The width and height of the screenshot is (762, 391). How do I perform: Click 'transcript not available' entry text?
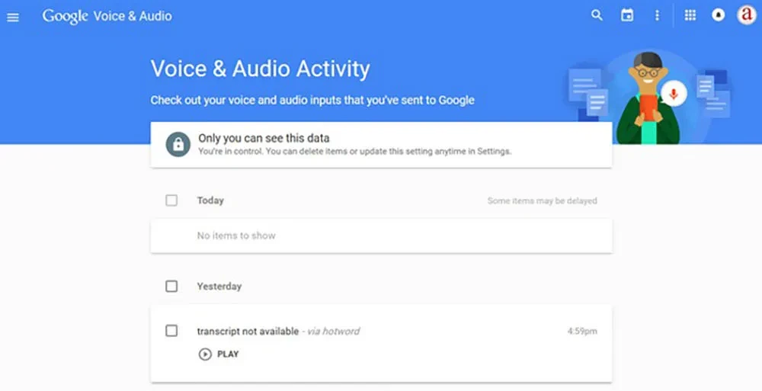[x=248, y=332]
